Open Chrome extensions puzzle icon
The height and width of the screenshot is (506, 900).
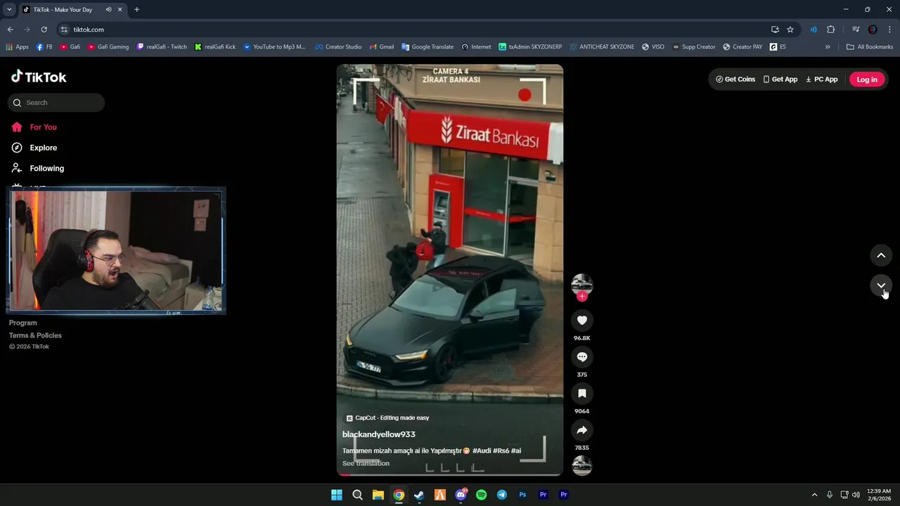pyautogui.click(x=830, y=30)
